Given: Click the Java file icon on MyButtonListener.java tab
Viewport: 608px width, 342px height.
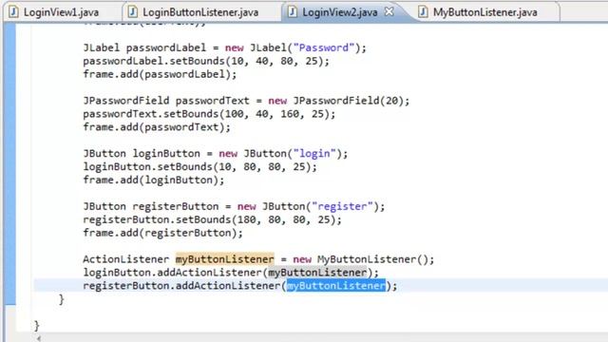Looking at the screenshot, I should (423, 12).
